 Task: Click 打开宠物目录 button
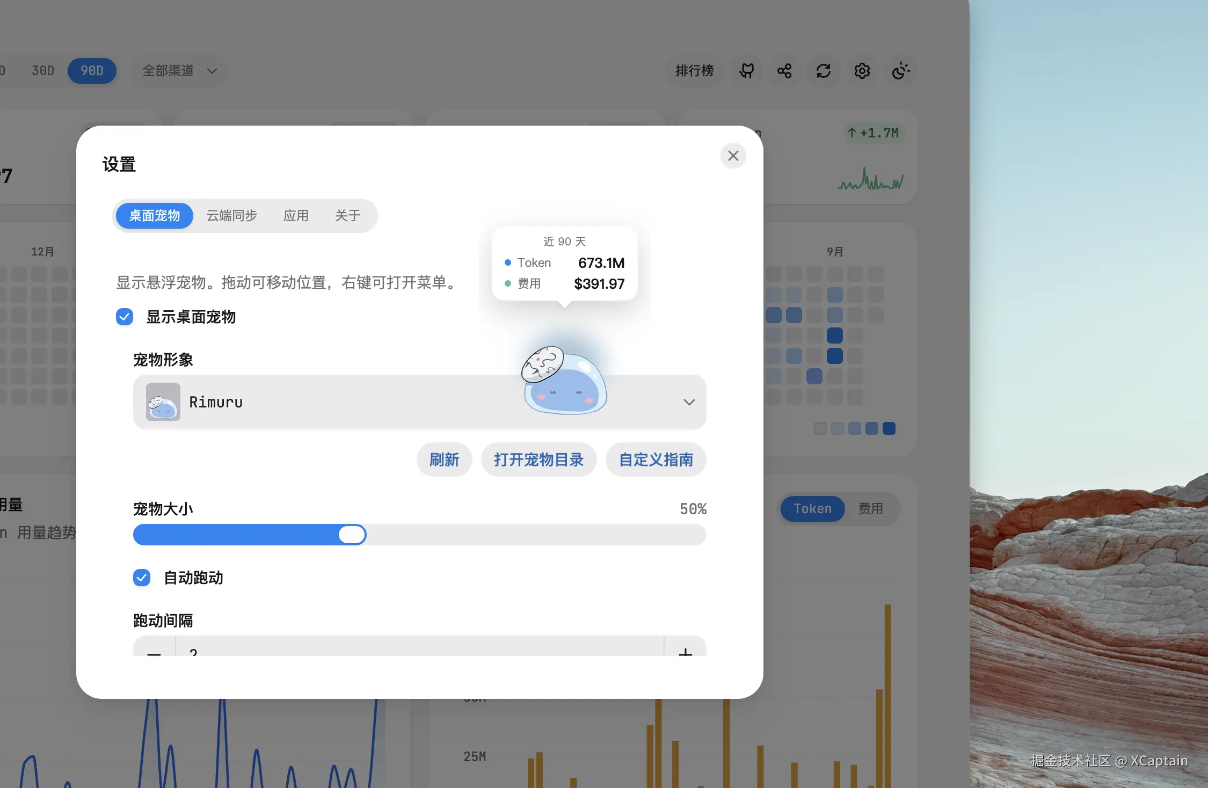538,459
